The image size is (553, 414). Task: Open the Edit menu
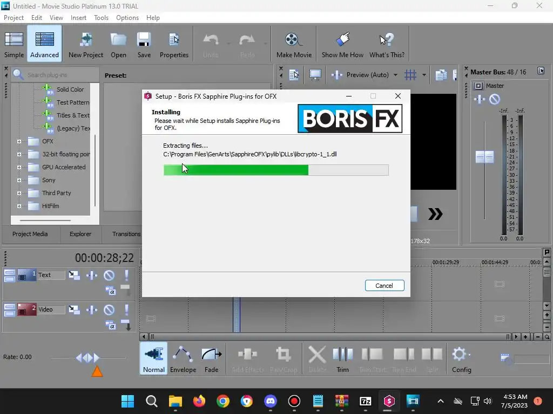[x=36, y=18]
